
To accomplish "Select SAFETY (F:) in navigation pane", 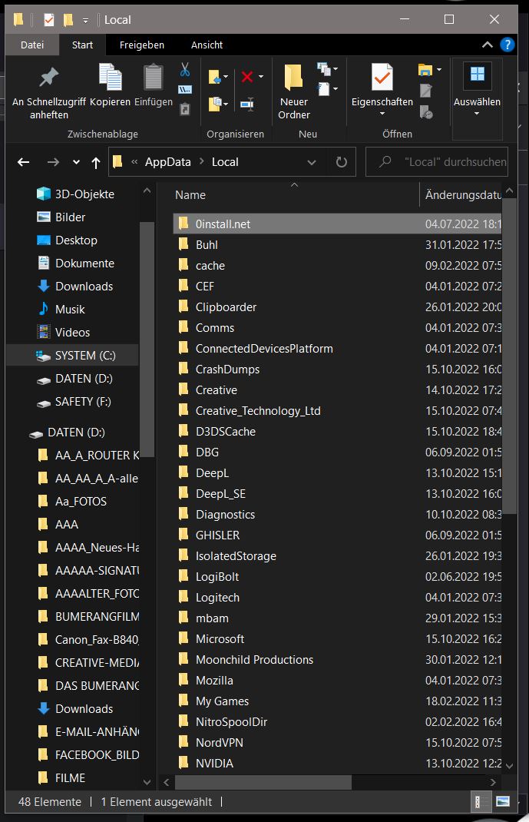I will pyautogui.click(x=74, y=402).
